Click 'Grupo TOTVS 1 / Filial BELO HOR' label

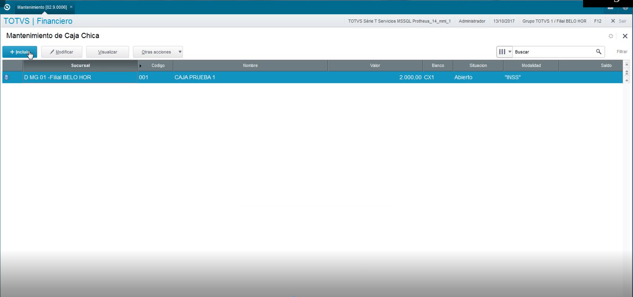554,21
